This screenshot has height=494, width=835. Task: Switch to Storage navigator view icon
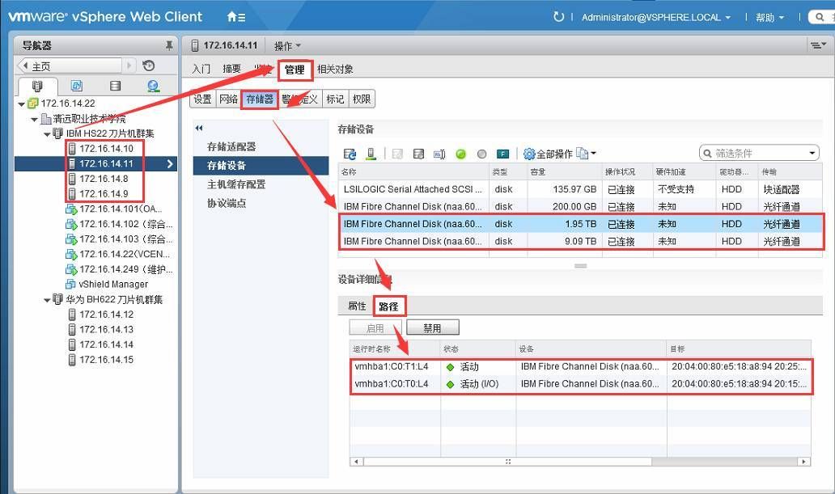pos(115,86)
